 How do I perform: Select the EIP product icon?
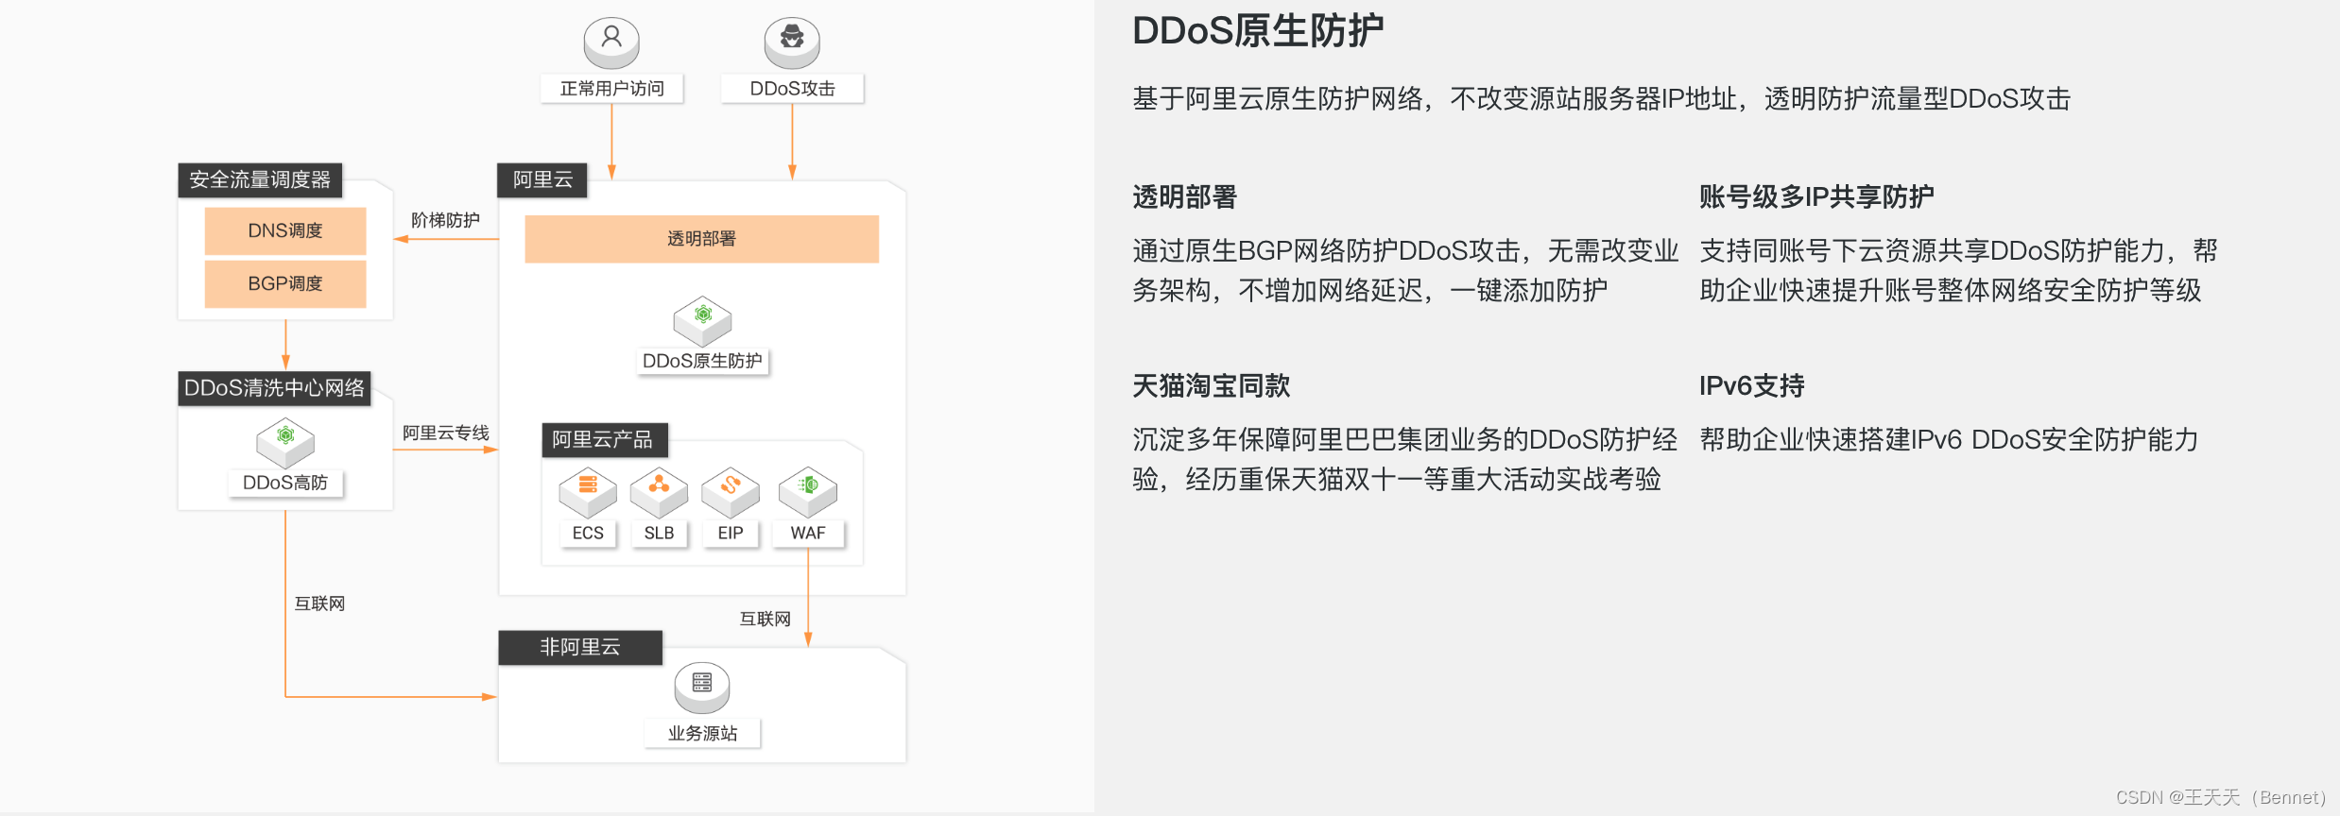tap(730, 490)
